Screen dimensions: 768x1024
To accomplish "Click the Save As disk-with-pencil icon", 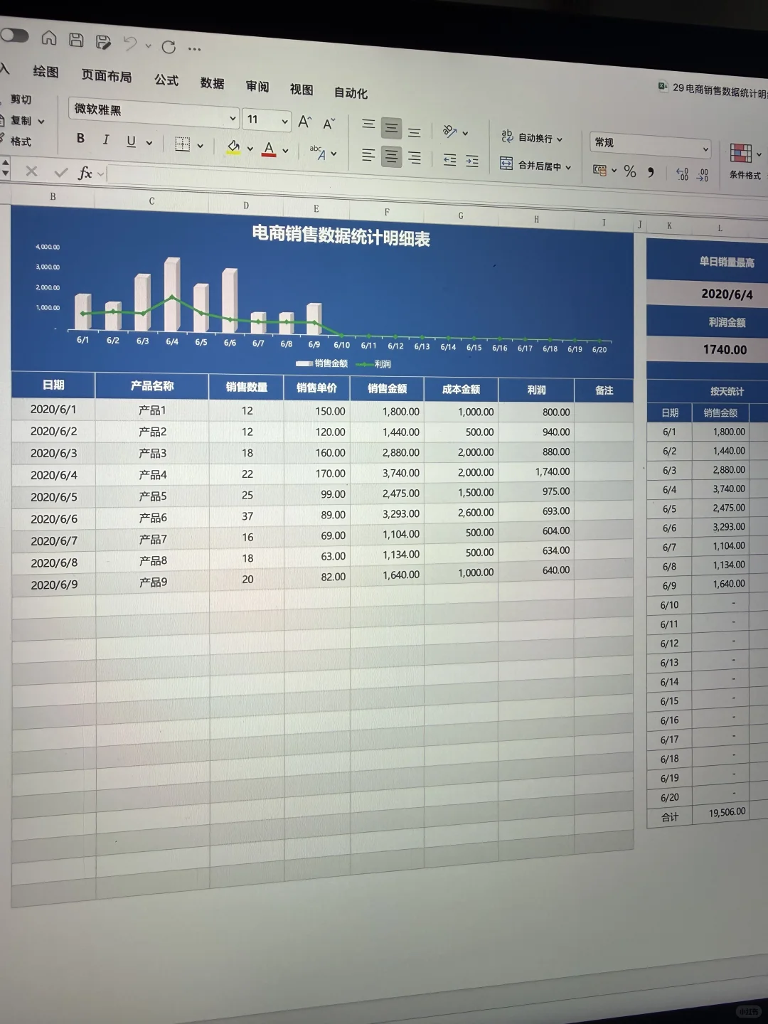I will click(x=103, y=42).
